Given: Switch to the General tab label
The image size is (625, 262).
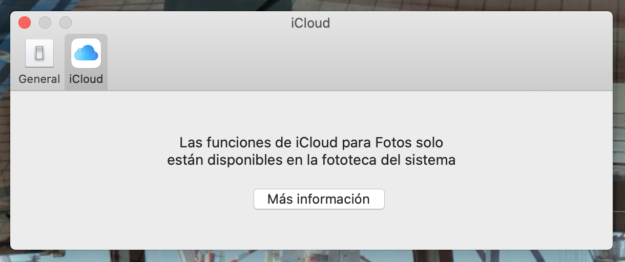Looking at the screenshot, I should click(x=39, y=79).
